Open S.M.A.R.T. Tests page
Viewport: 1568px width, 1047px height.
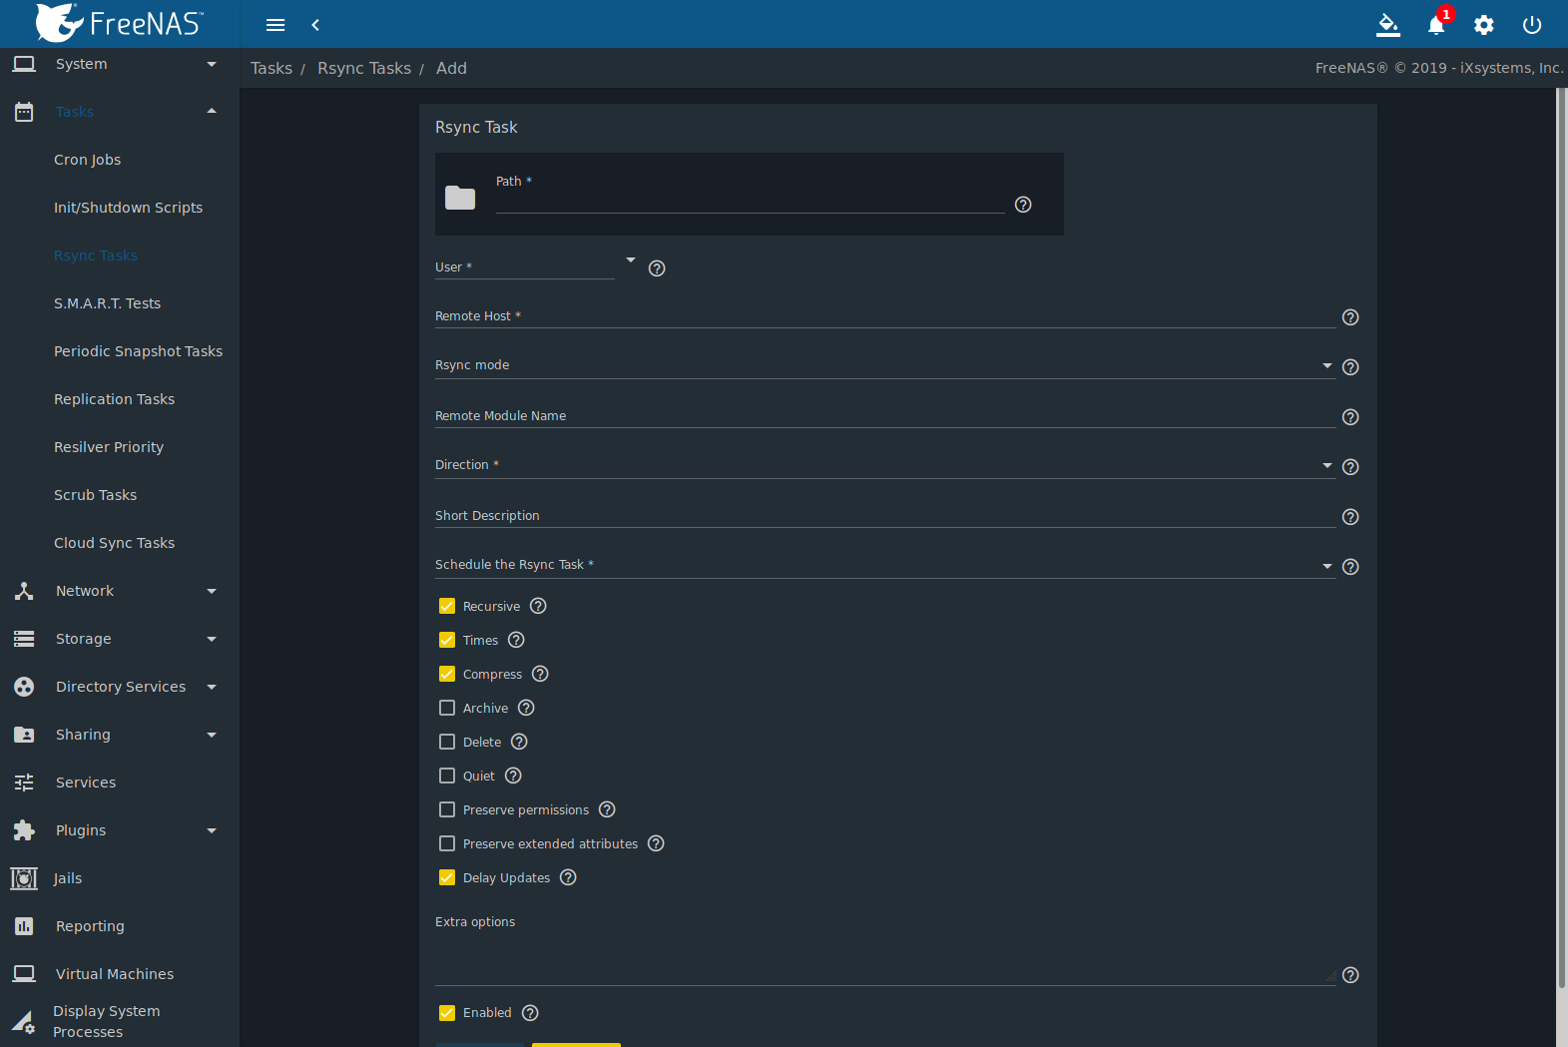[x=107, y=303]
